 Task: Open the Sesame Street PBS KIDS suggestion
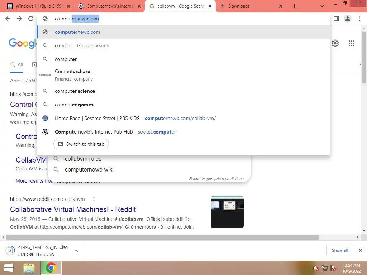[183, 118]
